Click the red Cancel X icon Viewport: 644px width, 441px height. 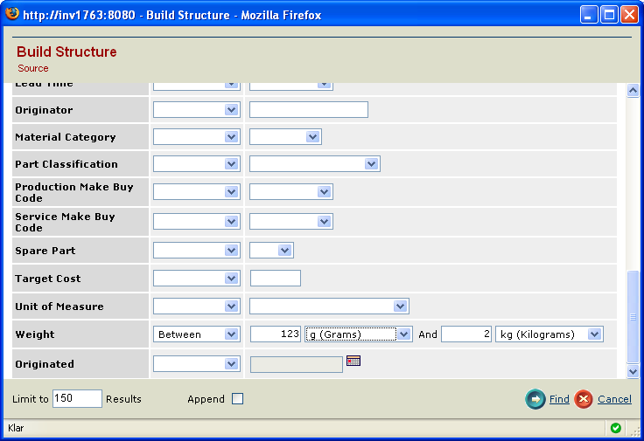[584, 399]
